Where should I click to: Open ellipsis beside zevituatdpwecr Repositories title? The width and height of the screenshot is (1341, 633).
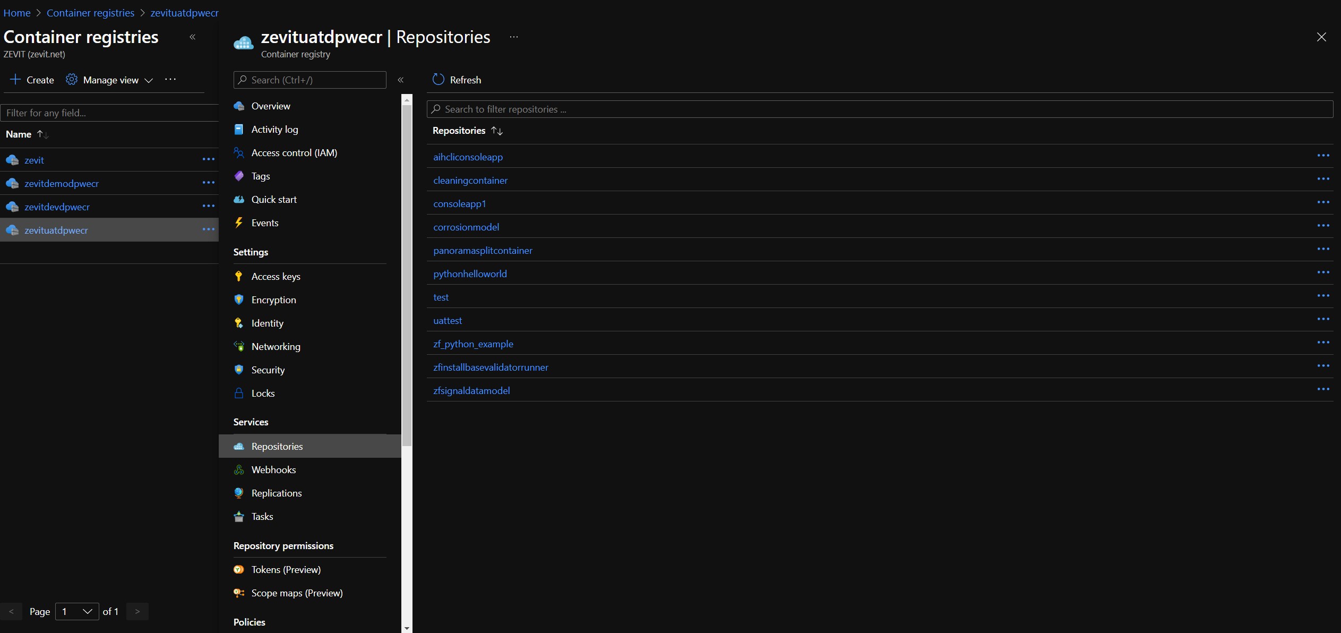click(x=514, y=37)
